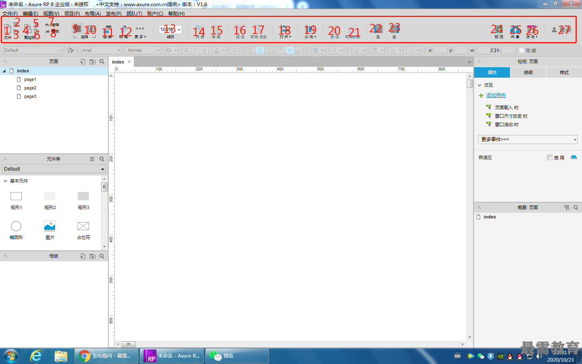Open the widget style Default dropdown

pos(33,50)
